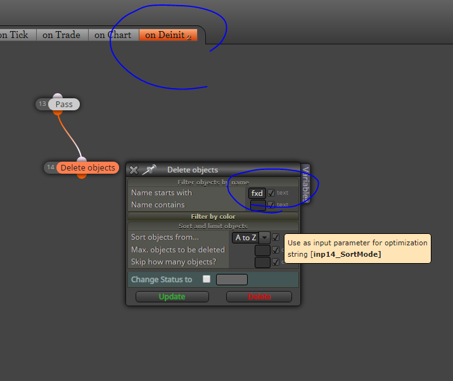Edit the Name contains field
Image resolution: width=453 pixels, height=381 pixels.
(x=258, y=205)
